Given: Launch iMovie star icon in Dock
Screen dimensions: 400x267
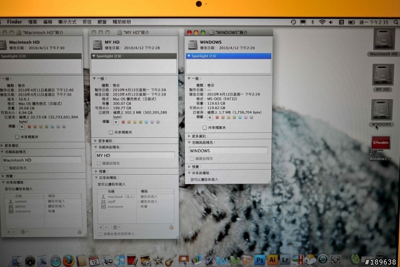Looking at the screenshot, I should pos(158,261).
